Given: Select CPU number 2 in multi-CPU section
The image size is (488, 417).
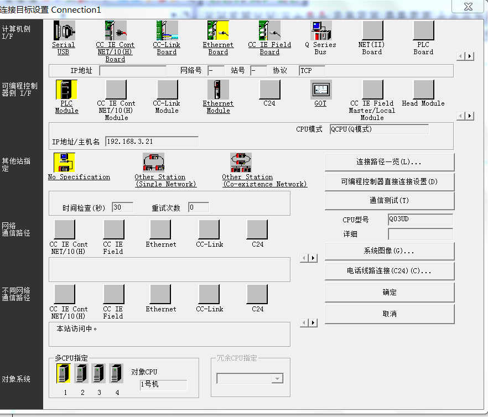Looking at the screenshot, I should [82, 374].
